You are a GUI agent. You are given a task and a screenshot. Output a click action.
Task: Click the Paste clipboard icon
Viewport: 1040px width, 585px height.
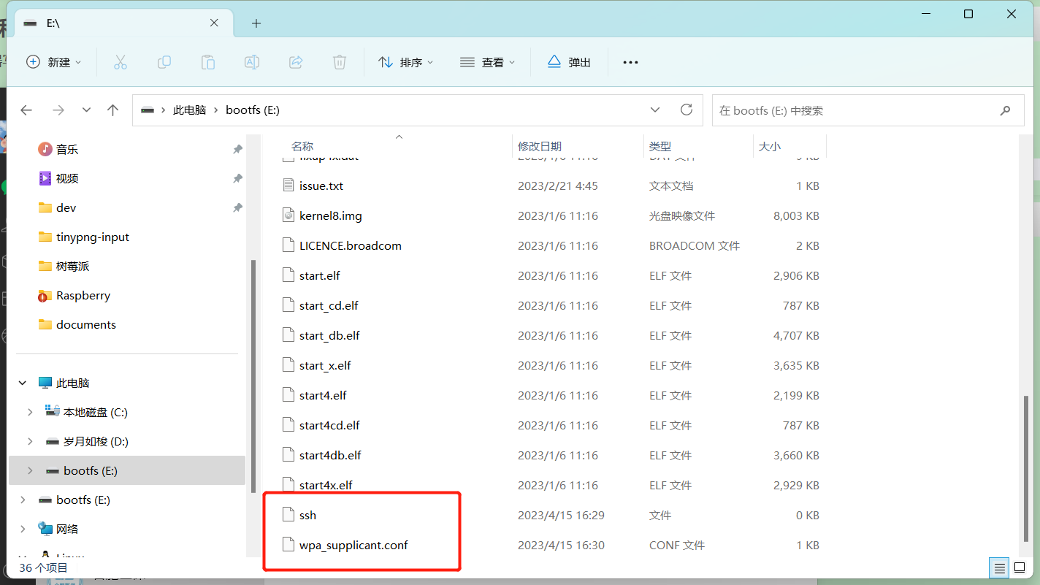[208, 62]
